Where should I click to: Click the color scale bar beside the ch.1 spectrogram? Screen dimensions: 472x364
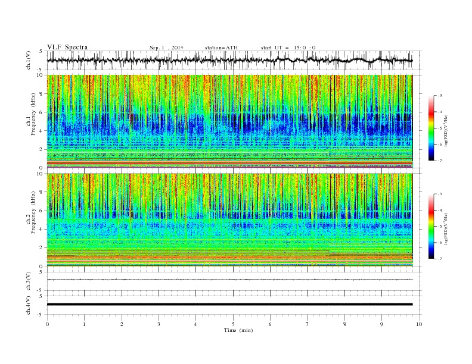[x=431, y=128]
